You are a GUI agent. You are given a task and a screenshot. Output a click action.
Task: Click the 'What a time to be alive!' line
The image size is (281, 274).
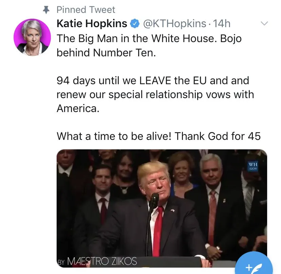click(x=158, y=136)
